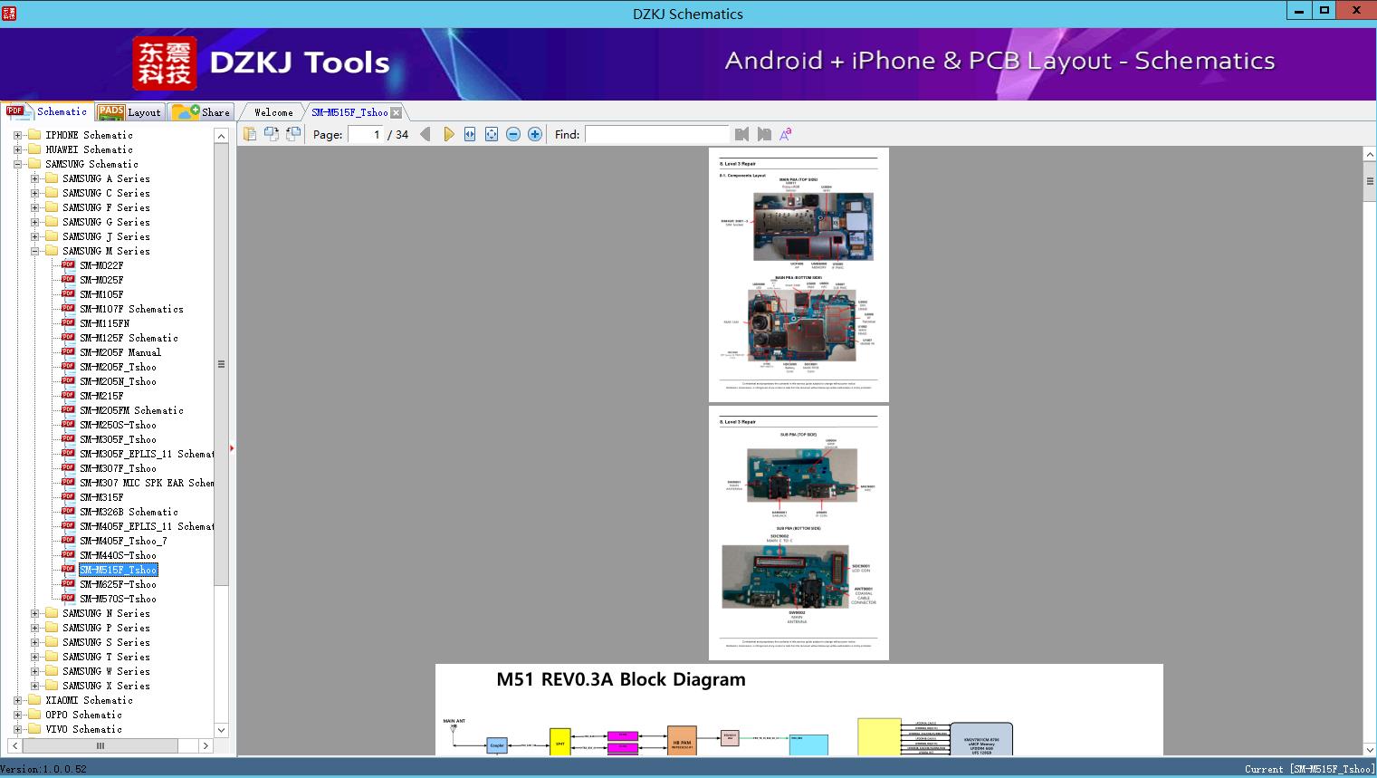1377x778 pixels.
Task: Open SM-M022F PDF icon
Action: (x=68, y=265)
